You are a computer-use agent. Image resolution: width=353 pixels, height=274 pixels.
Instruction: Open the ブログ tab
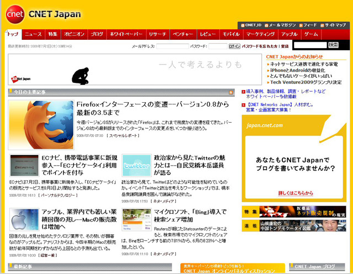(x=97, y=34)
